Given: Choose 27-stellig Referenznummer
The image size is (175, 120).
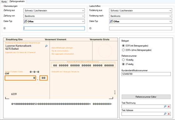Looking at the screenshot, I should [x=123, y=64].
